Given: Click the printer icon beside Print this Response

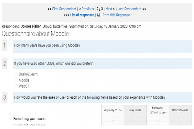Looking at the screenshot, I should click(x=99, y=15).
